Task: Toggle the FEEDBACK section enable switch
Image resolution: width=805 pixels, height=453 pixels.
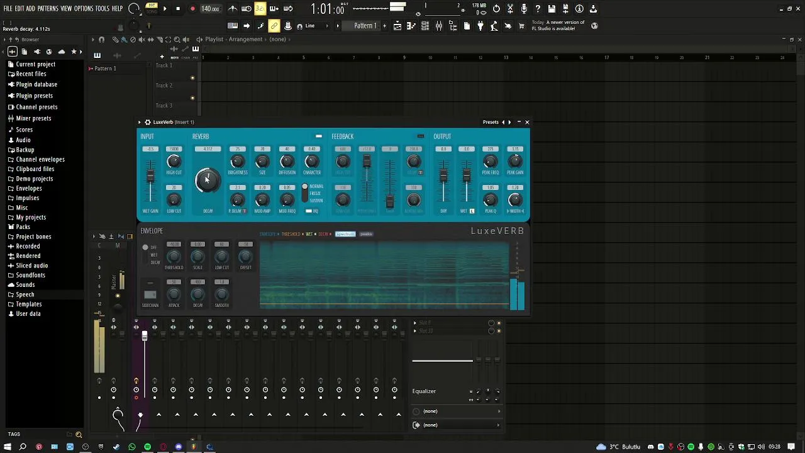Action: pos(421,137)
